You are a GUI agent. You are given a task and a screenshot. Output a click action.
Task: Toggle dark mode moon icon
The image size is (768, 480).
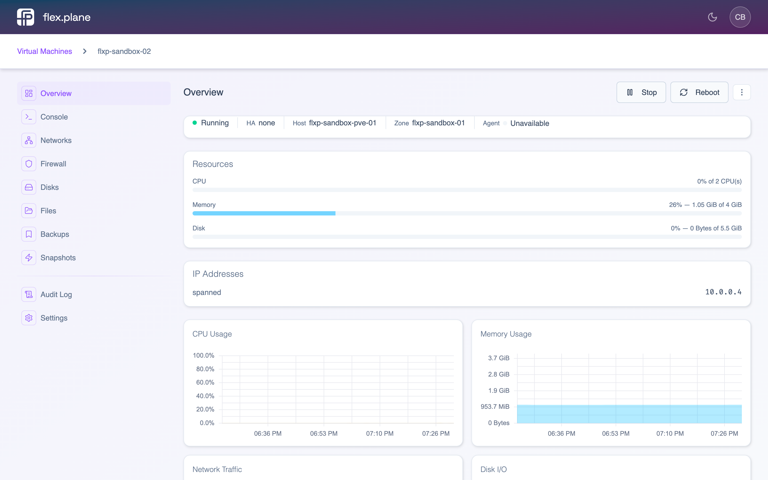click(713, 17)
